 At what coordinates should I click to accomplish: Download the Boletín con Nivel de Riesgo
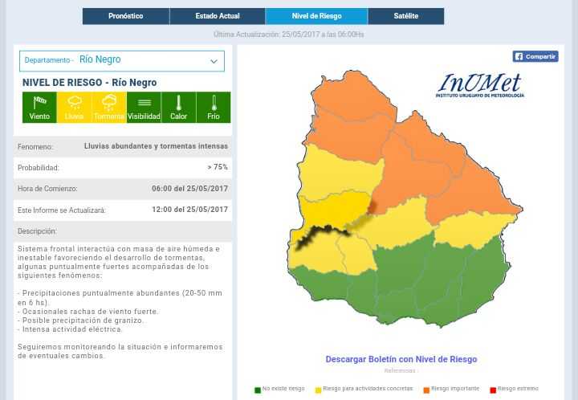(x=401, y=359)
